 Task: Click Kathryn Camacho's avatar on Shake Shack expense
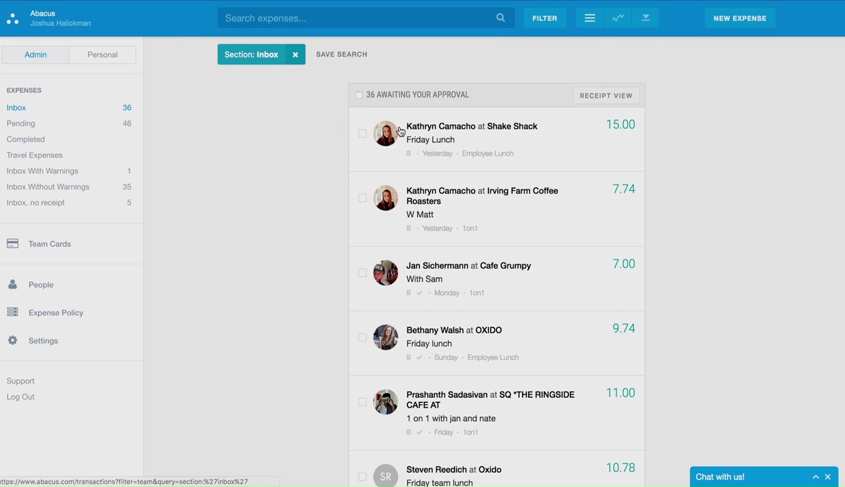click(x=386, y=133)
